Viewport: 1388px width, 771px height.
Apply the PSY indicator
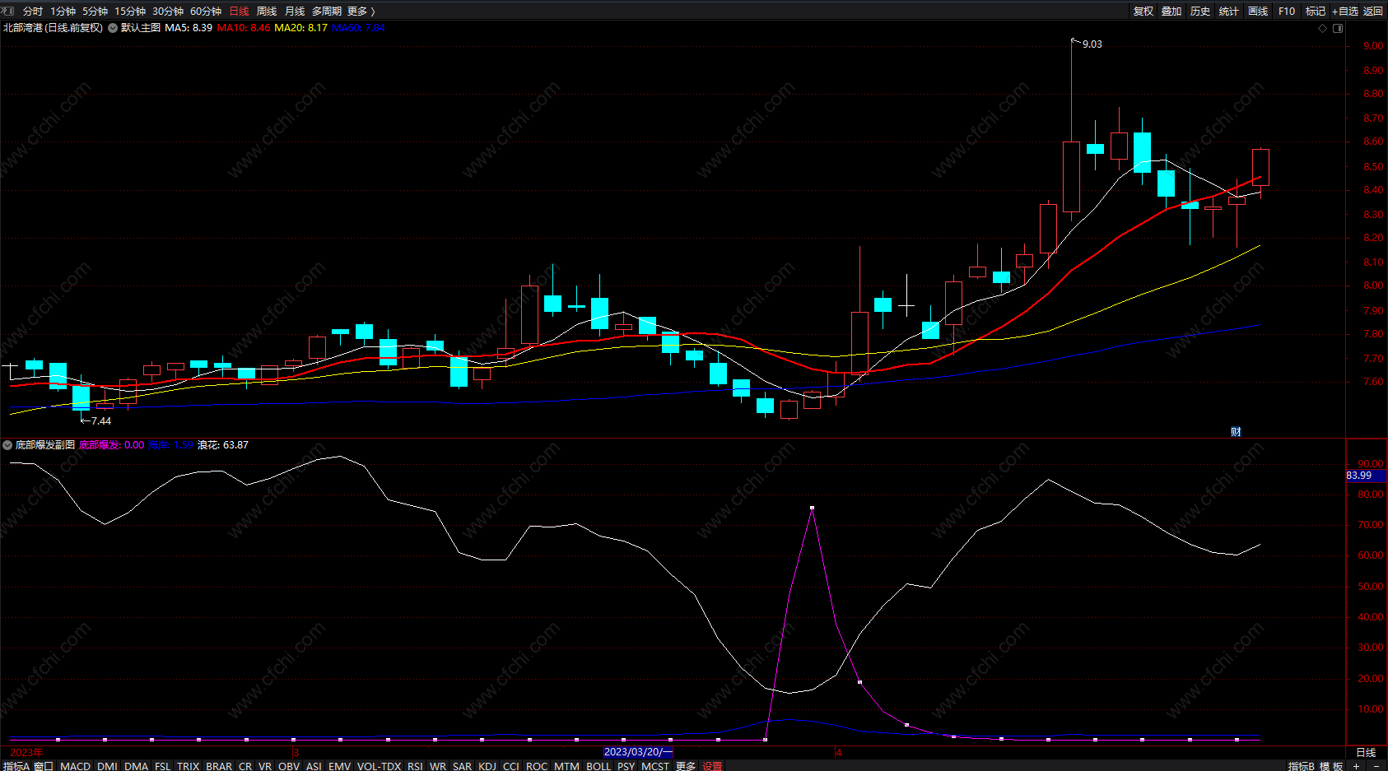point(626,766)
